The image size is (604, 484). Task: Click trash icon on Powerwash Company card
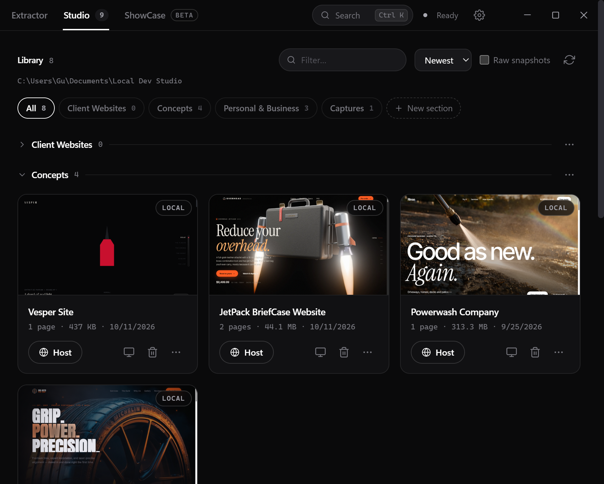pyautogui.click(x=535, y=352)
